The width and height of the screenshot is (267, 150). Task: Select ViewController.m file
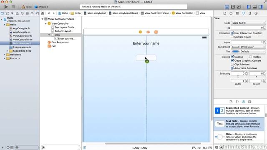pos(23,40)
